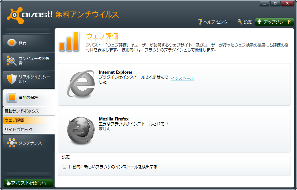Click the Internet Explorer heading text

coord(116,72)
